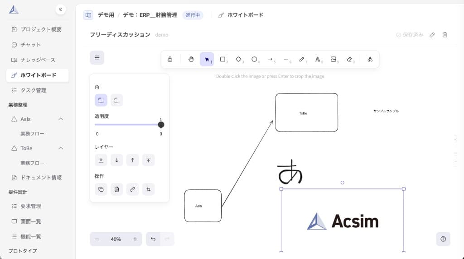The height and width of the screenshot is (259, 464).
Task: Choose sharp corners option
Action: 101,100
